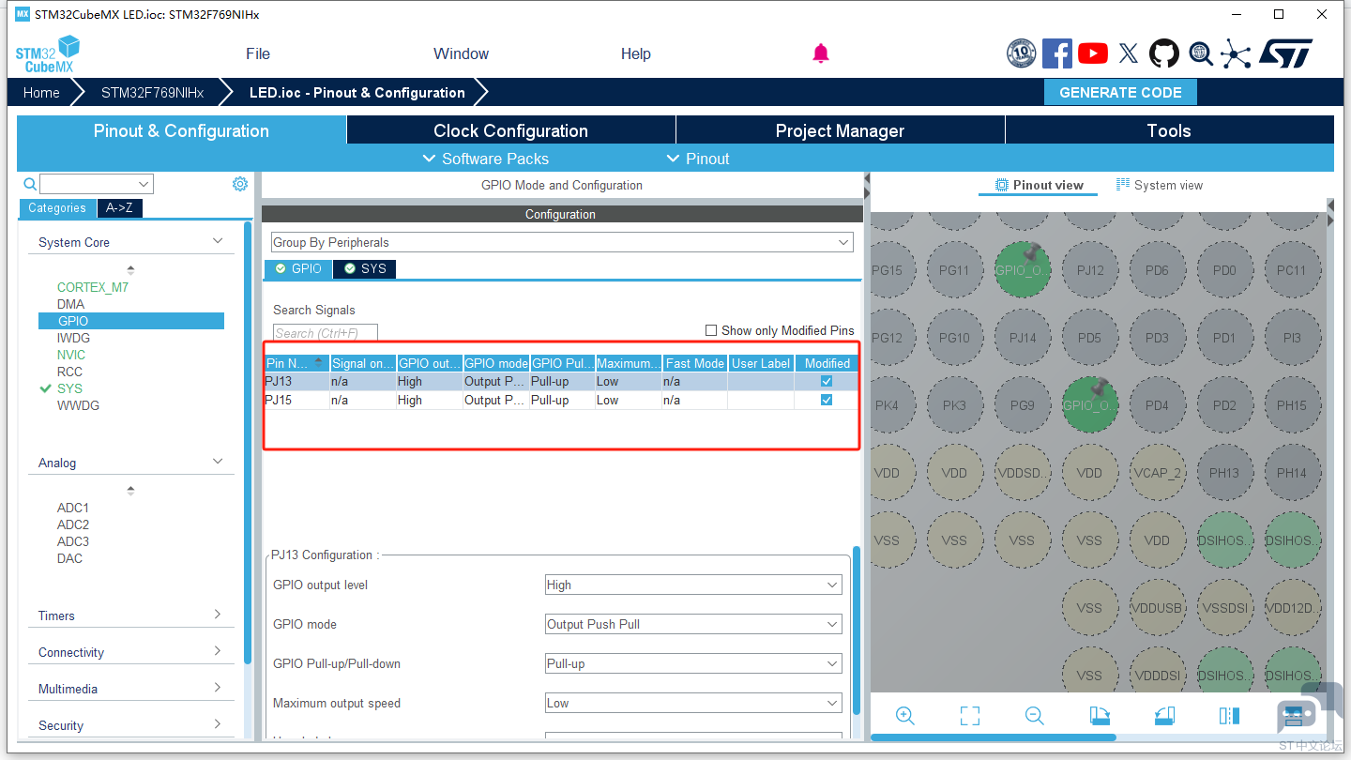
Task: Click the STM32F769NIHx breadcrumb
Action: pyautogui.click(x=152, y=93)
